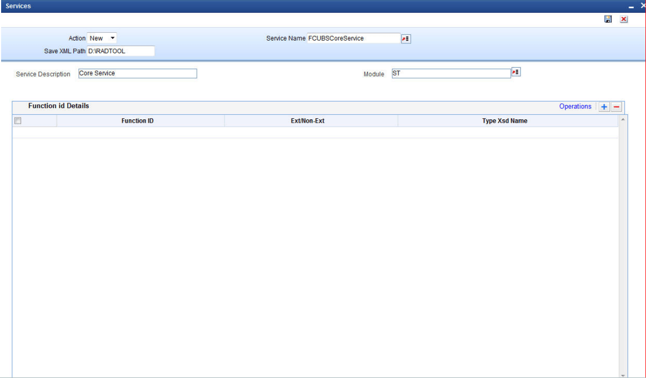Click the Type Xsd Name column header
646x378 pixels.
coord(508,121)
